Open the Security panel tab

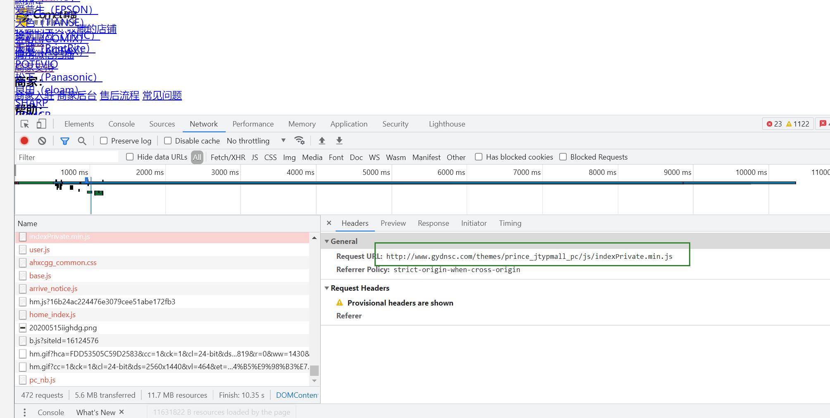pyautogui.click(x=395, y=124)
